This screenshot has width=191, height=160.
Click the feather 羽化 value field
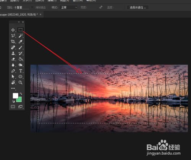click(21, 8)
